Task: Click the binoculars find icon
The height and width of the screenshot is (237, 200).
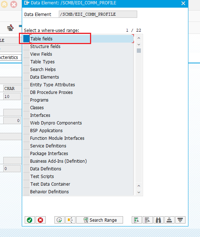Action: click(158, 220)
